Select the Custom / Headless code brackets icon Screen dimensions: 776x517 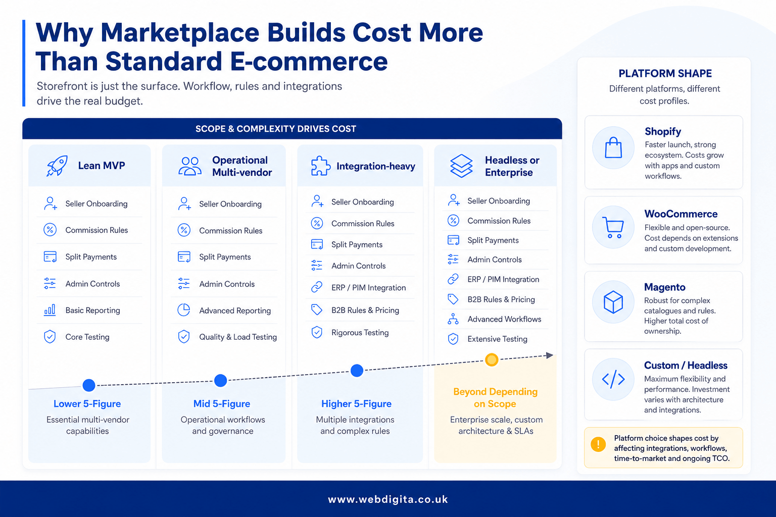click(613, 379)
